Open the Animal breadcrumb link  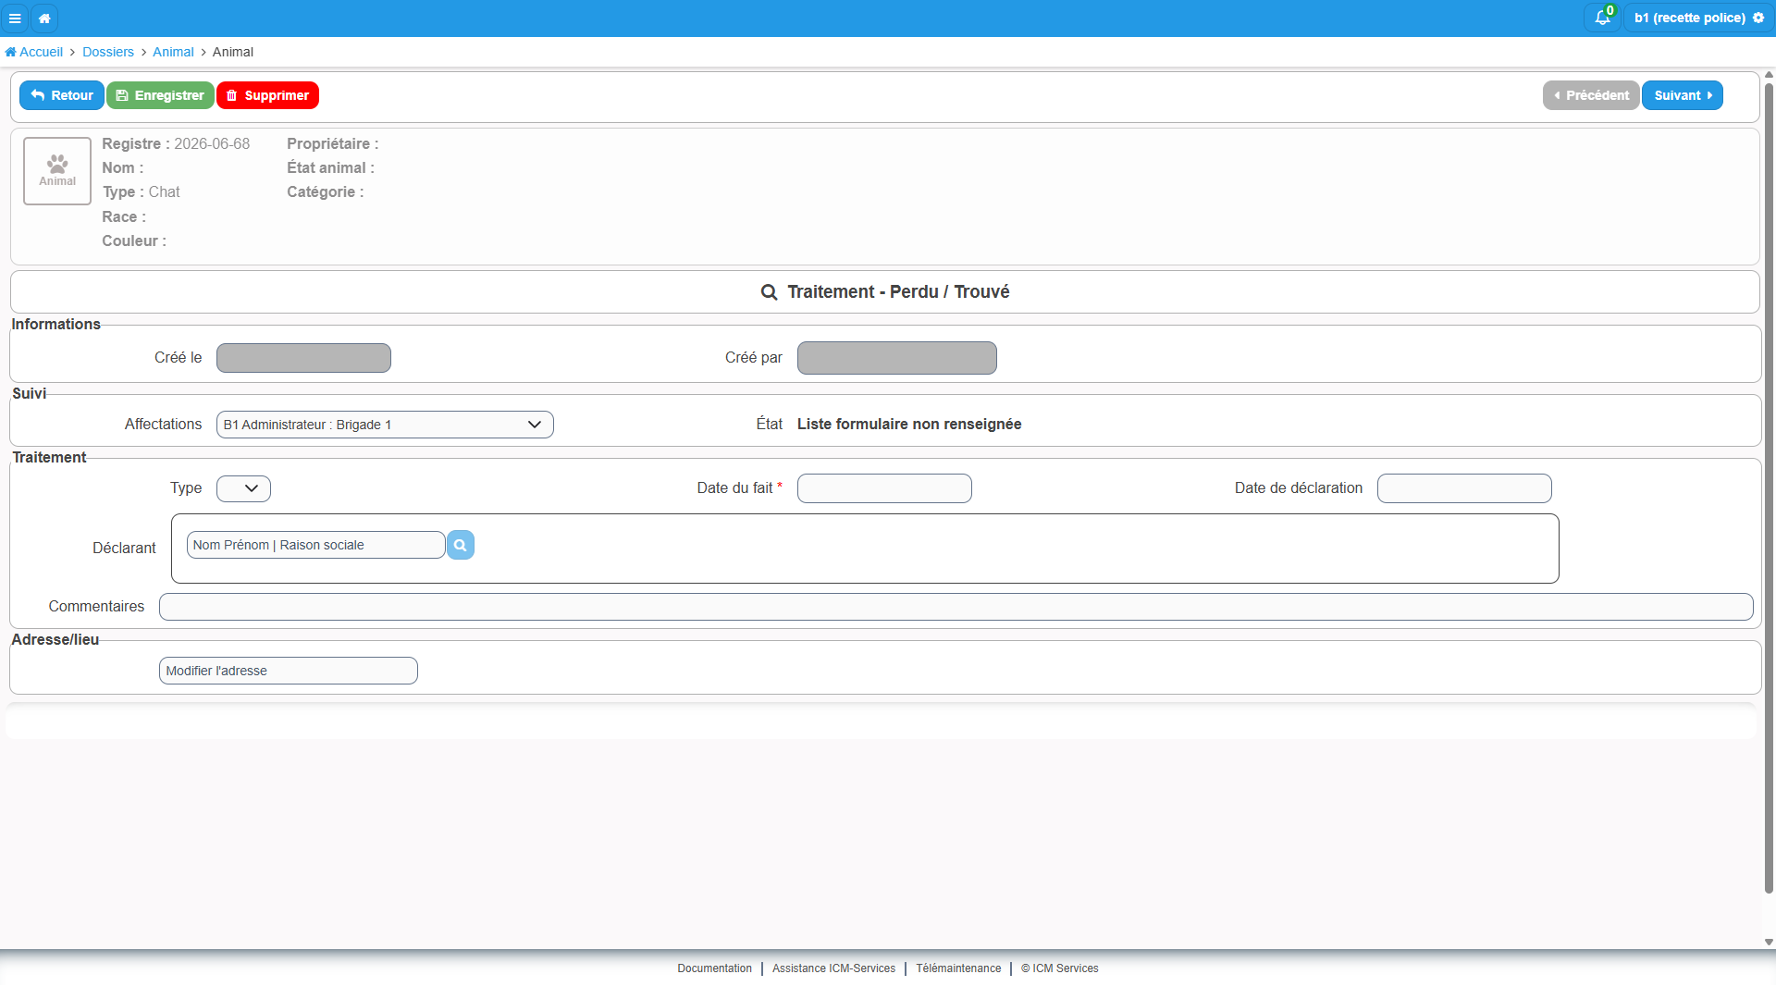click(x=173, y=52)
